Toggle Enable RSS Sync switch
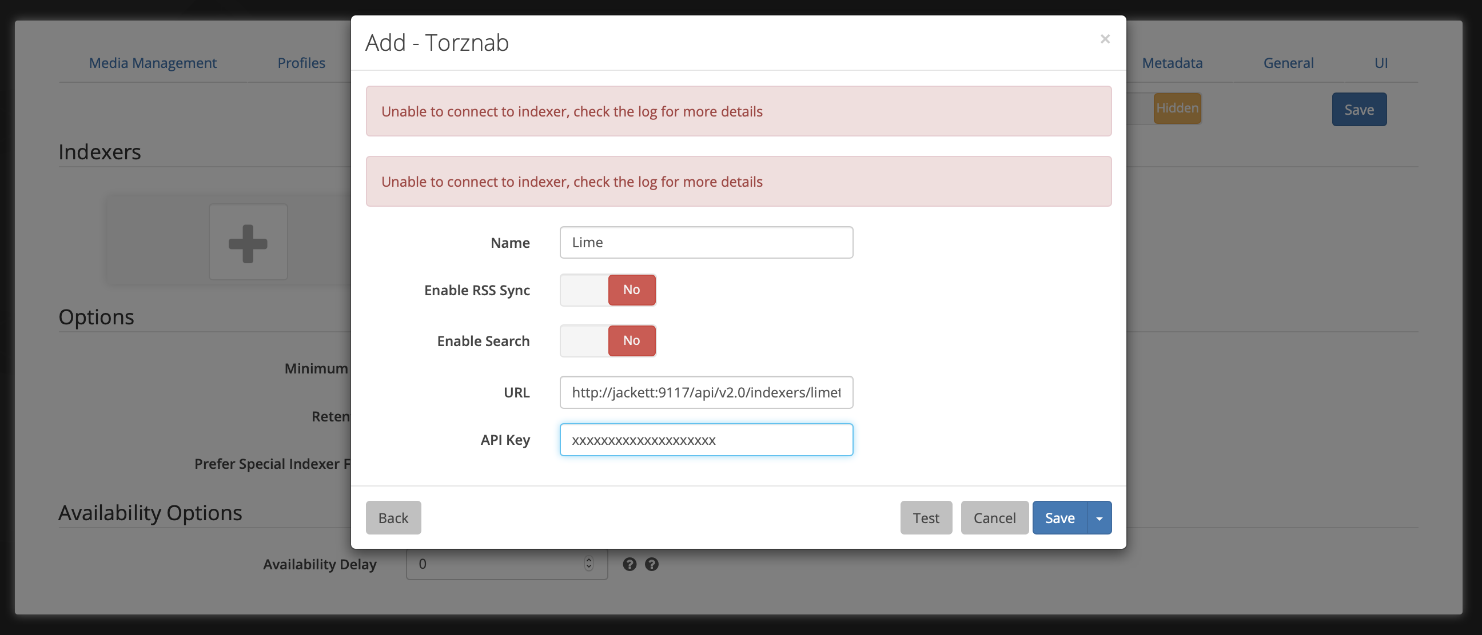Screen dimensions: 1482x635 click(608, 290)
